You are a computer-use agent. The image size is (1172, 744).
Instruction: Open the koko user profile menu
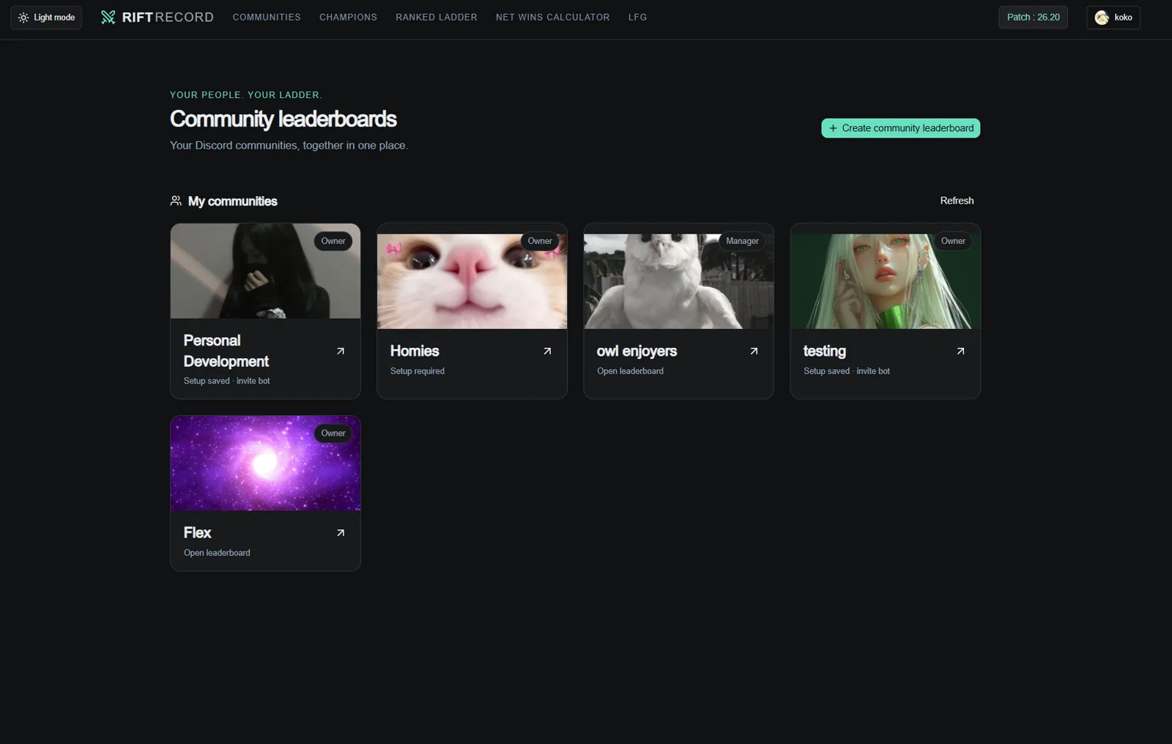coord(1113,18)
